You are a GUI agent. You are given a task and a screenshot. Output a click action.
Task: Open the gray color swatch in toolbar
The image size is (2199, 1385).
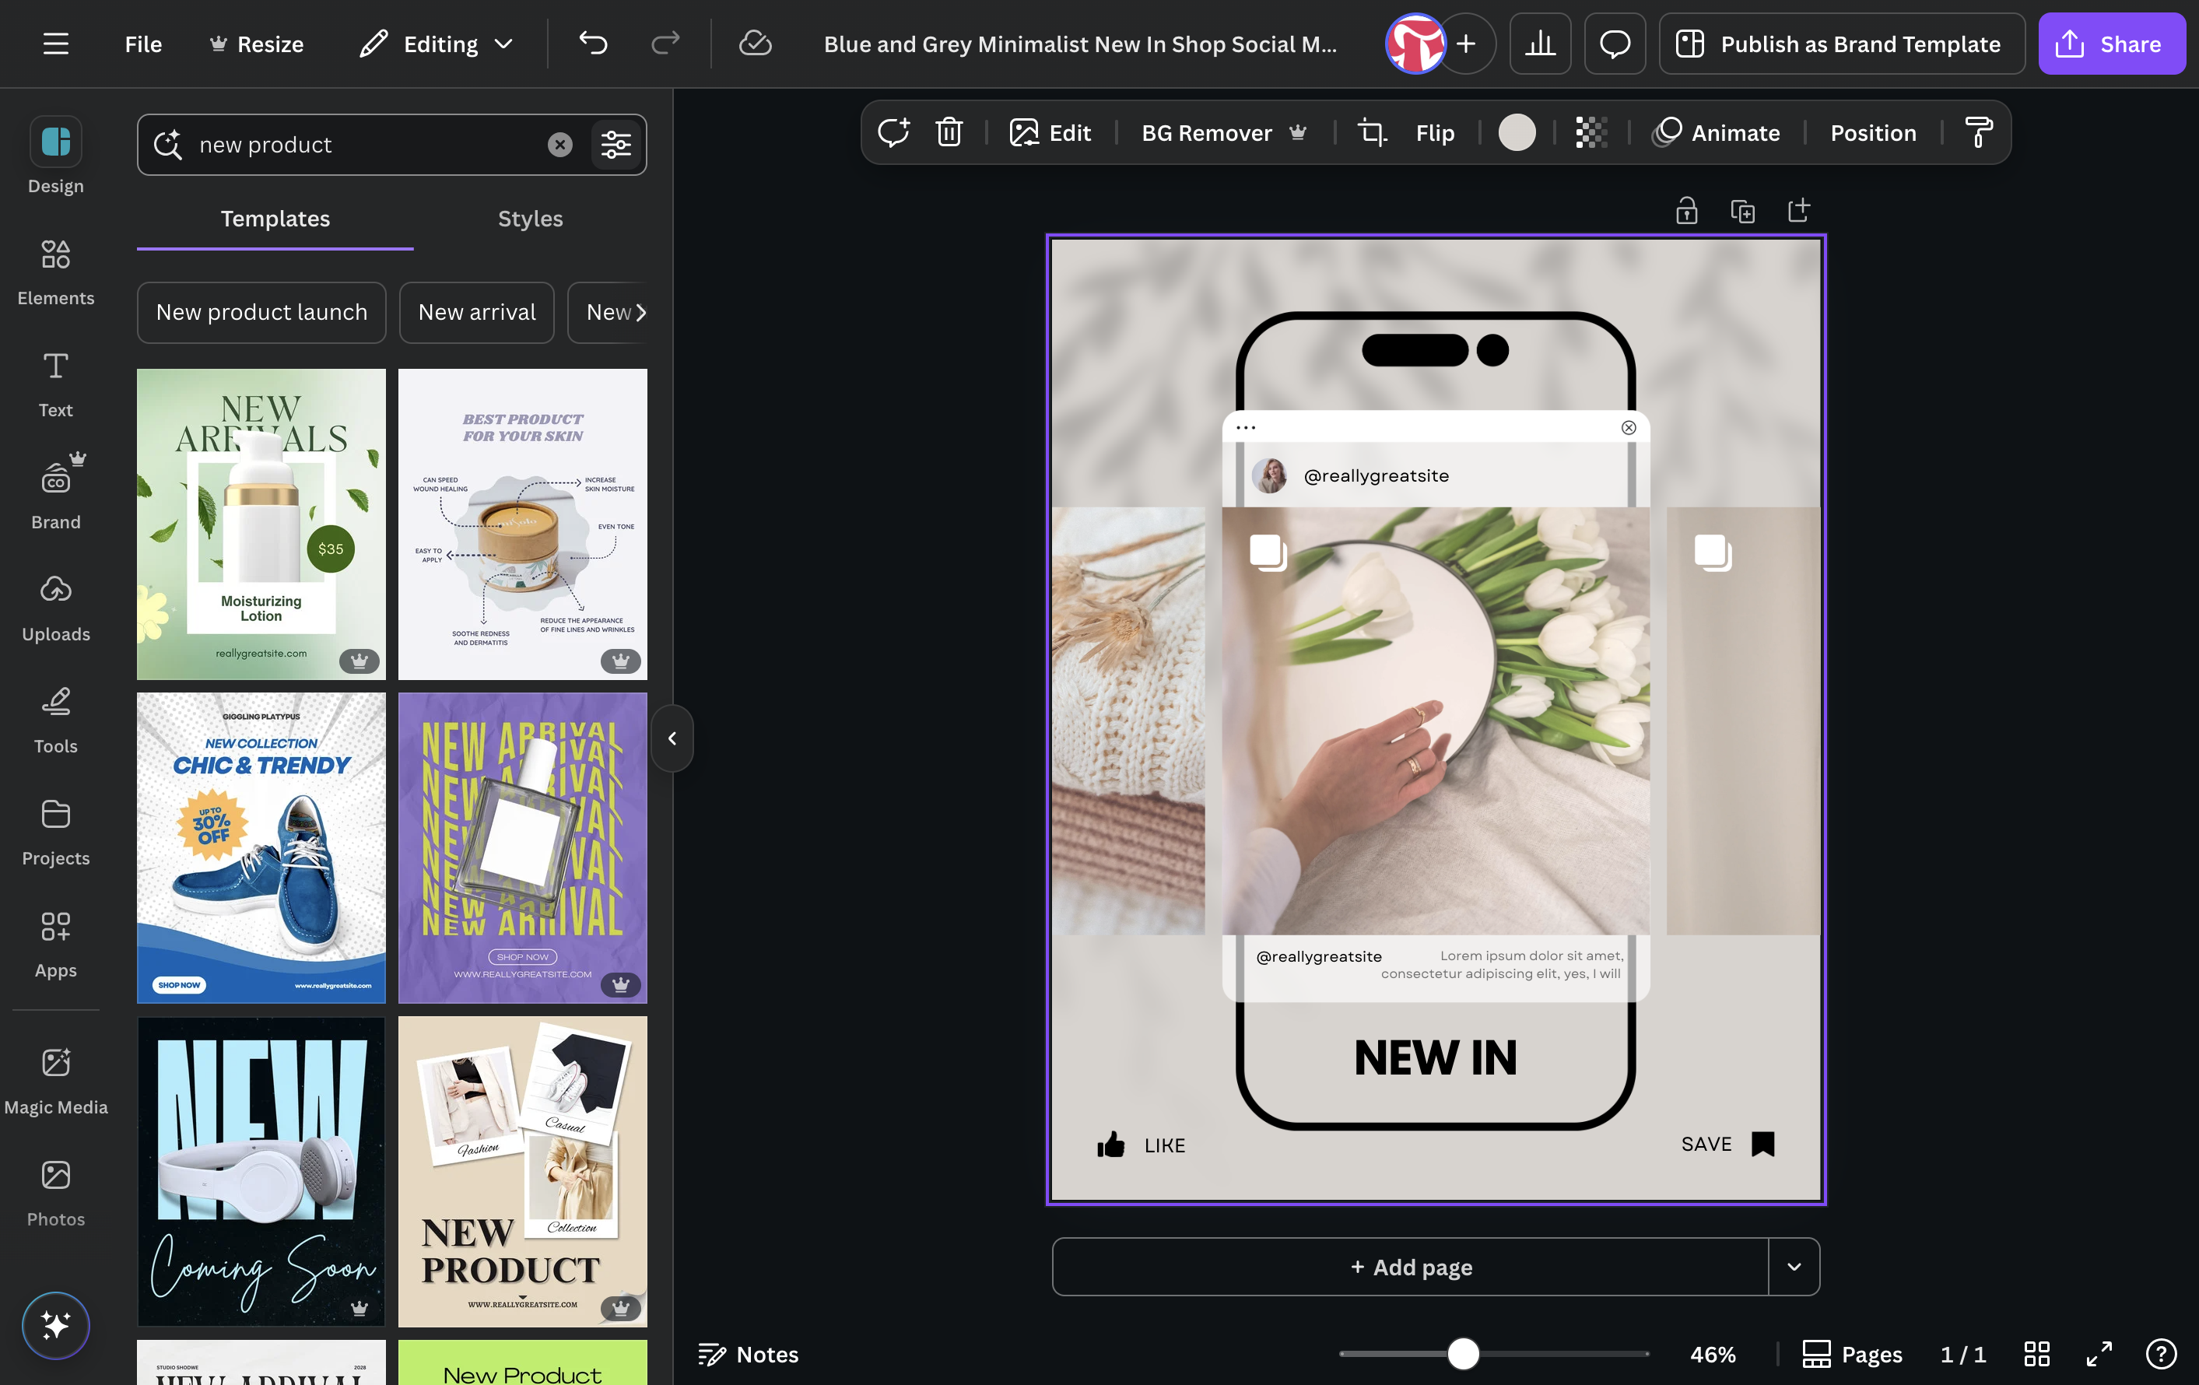1517,132
